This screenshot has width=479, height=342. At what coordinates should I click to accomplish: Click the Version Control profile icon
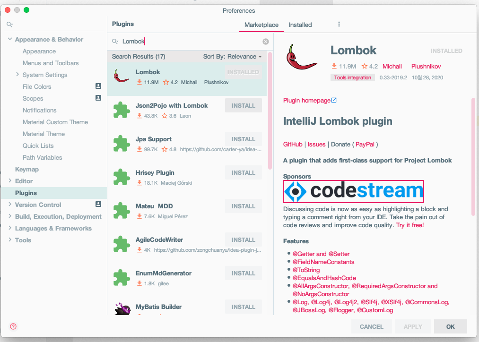coord(98,204)
